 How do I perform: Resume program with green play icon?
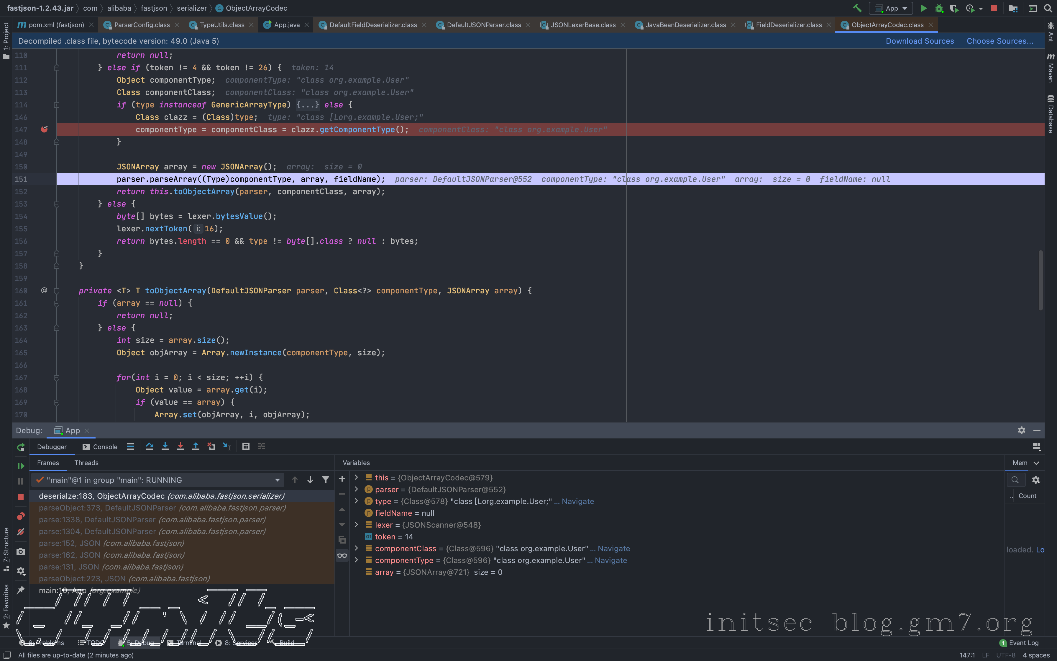pyautogui.click(x=21, y=466)
